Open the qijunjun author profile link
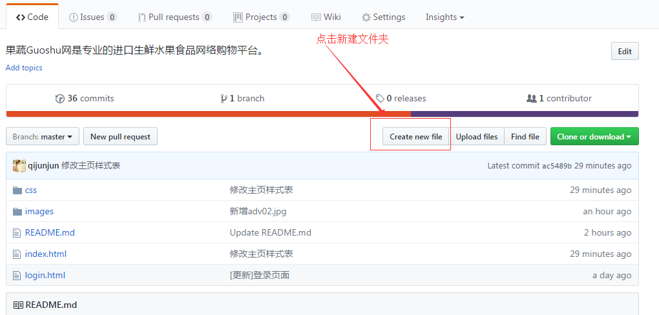 click(x=43, y=165)
